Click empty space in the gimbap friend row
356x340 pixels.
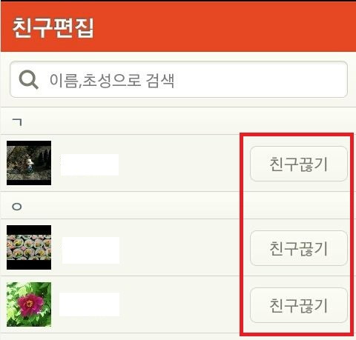tap(180, 247)
